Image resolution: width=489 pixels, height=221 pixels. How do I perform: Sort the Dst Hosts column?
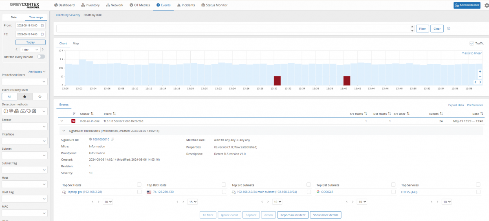pos(390,114)
